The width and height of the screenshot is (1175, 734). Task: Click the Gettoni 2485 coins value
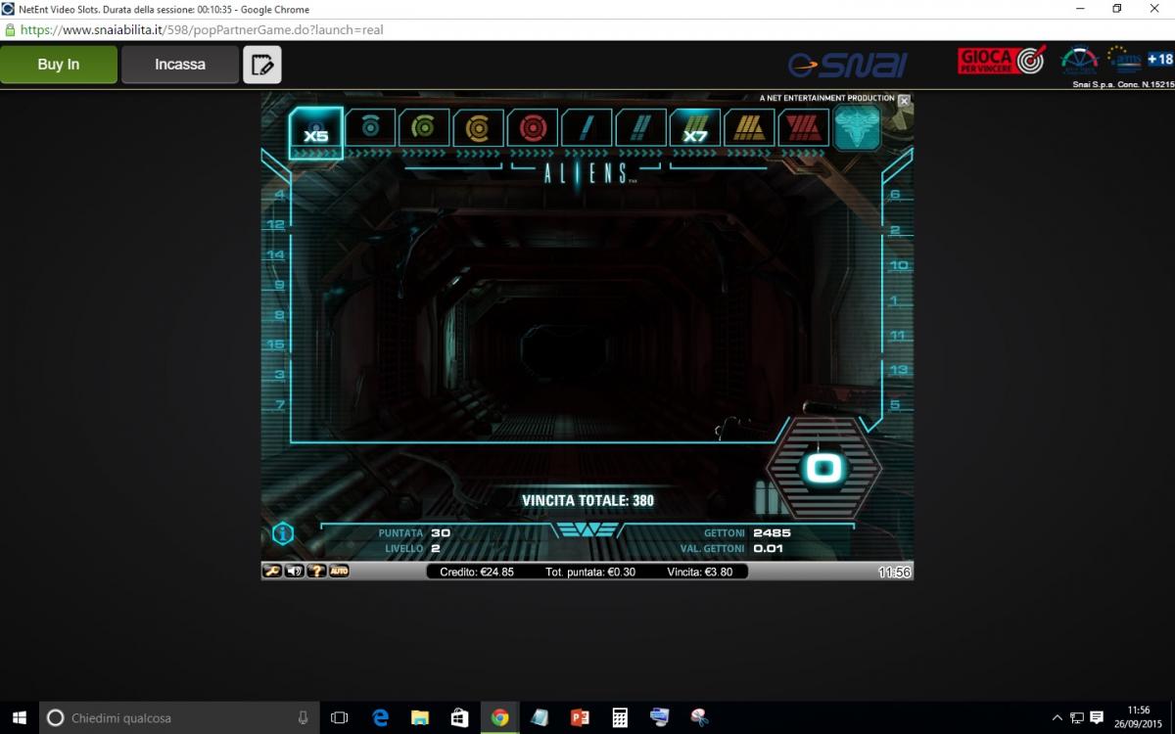click(x=772, y=533)
